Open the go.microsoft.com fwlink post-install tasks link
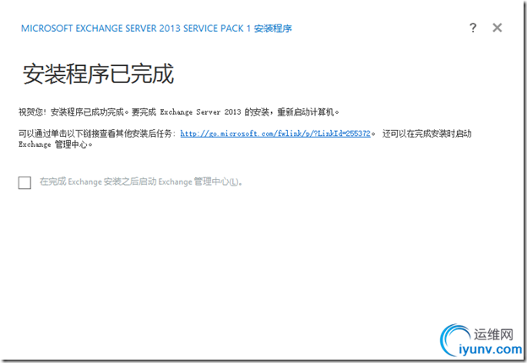The image size is (527, 363). point(275,133)
